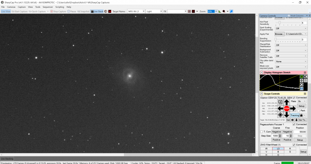
Task: Adjust the Hot Pixel Sensitivity slider
Action: point(280,23)
